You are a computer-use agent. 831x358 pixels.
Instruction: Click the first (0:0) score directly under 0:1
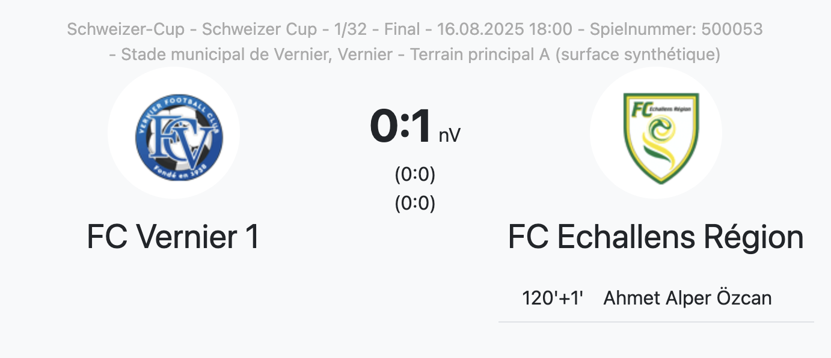point(415,174)
